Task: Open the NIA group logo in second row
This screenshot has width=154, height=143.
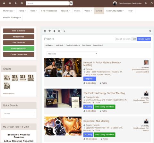Action: 7,86
